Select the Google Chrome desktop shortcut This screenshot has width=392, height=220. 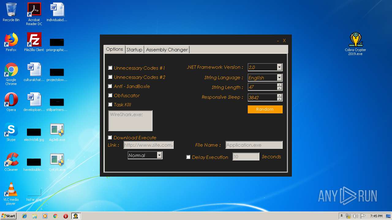click(x=11, y=74)
